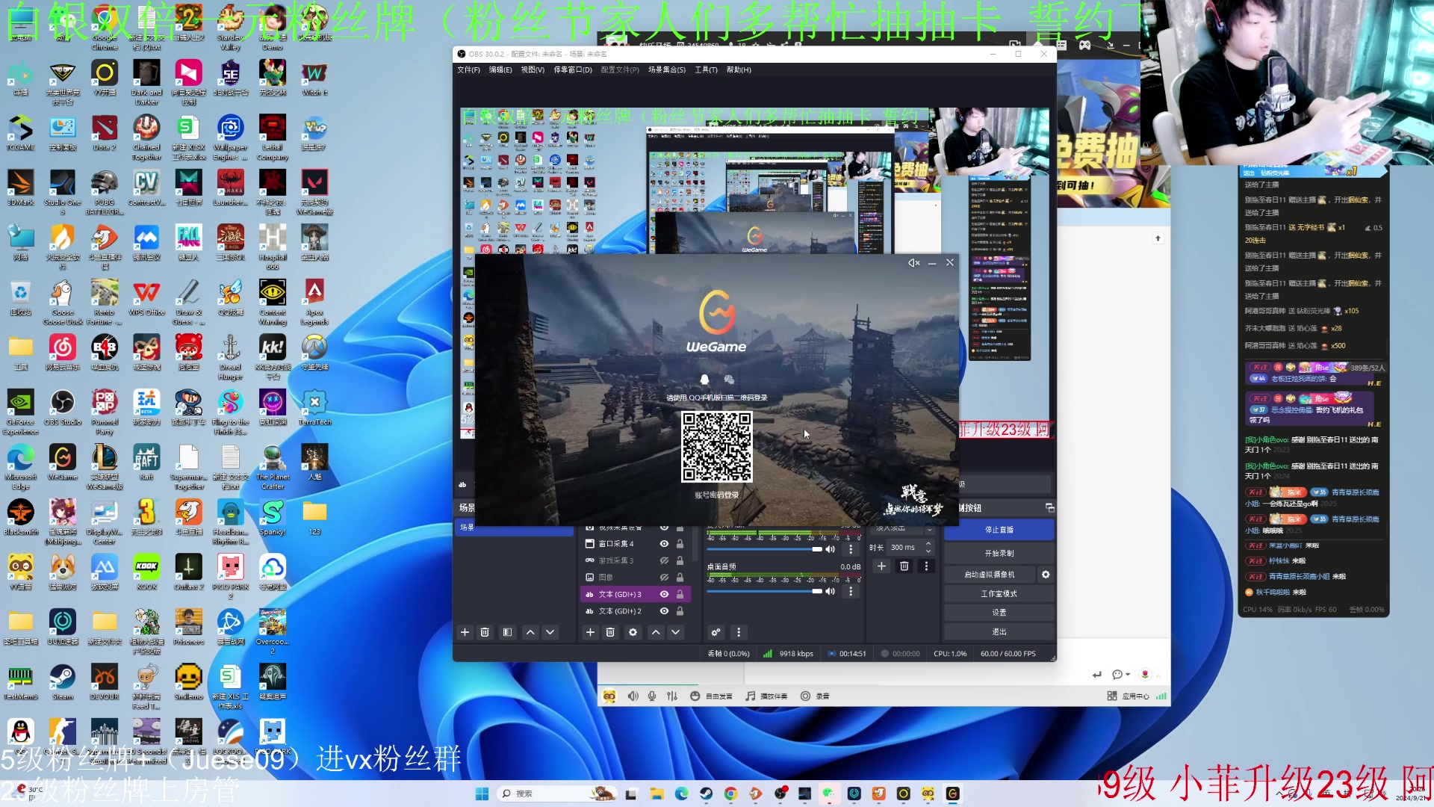Screen dimensions: 1434x807
Task: Unlock the 文本 (GDI+) 3 source
Action: (x=680, y=594)
